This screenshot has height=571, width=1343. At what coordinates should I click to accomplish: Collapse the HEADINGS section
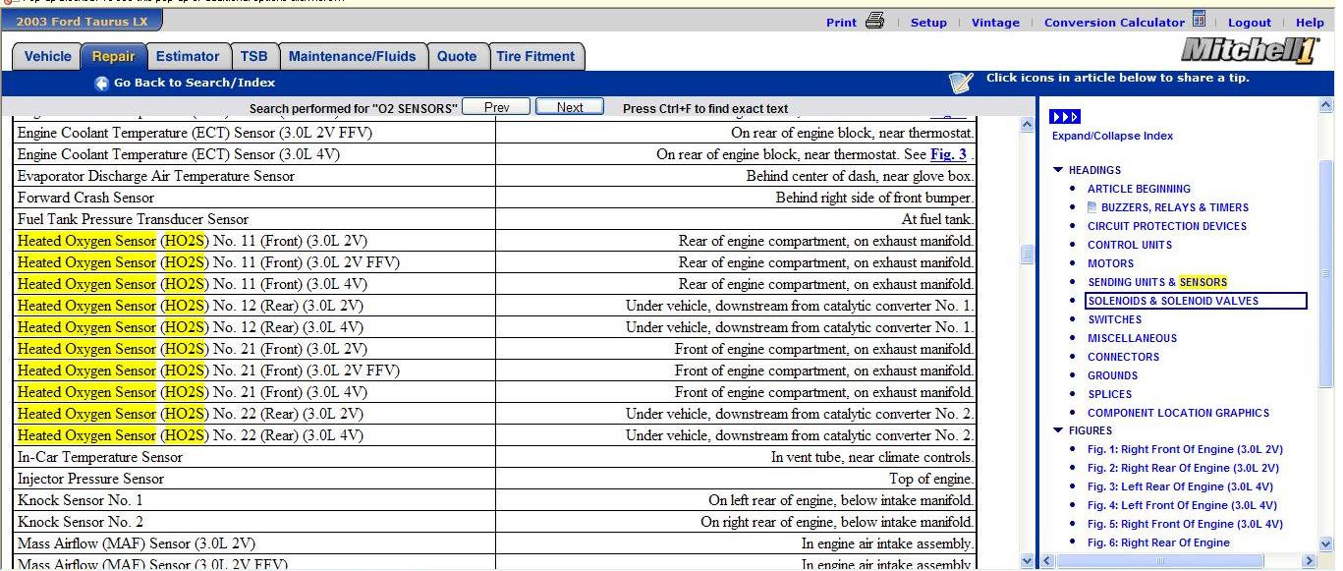(1058, 170)
